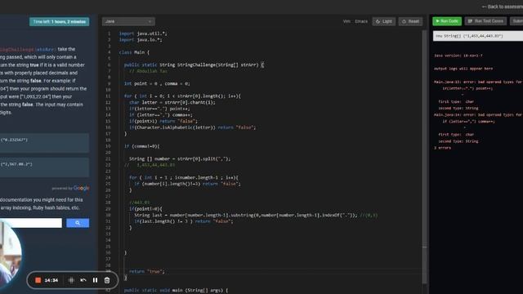523x294 pixels.
Task: Pause the screen recording
Action: 95,280
